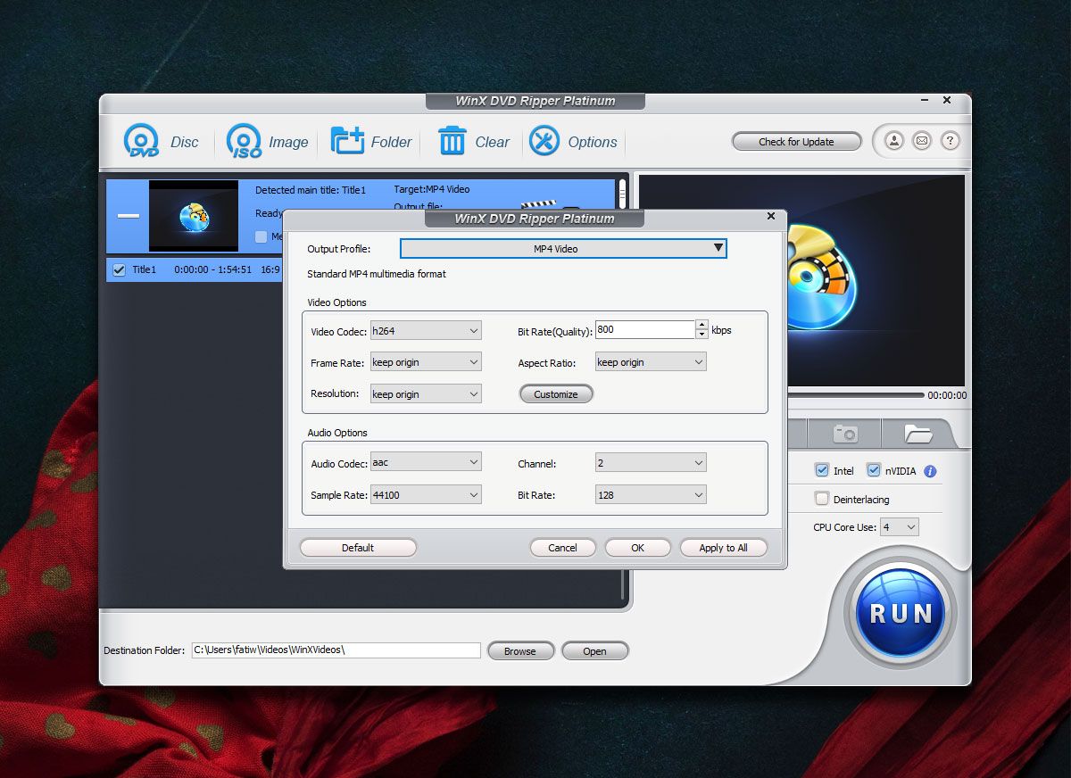Open the Resolution dropdown
The width and height of the screenshot is (1071, 778).
tap(426, 393)
